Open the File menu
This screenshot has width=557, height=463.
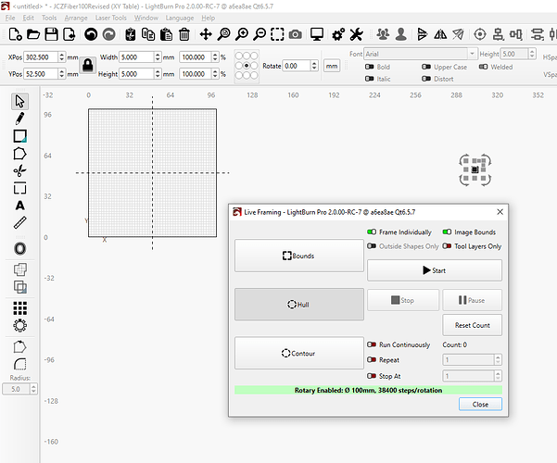(10, 18)
